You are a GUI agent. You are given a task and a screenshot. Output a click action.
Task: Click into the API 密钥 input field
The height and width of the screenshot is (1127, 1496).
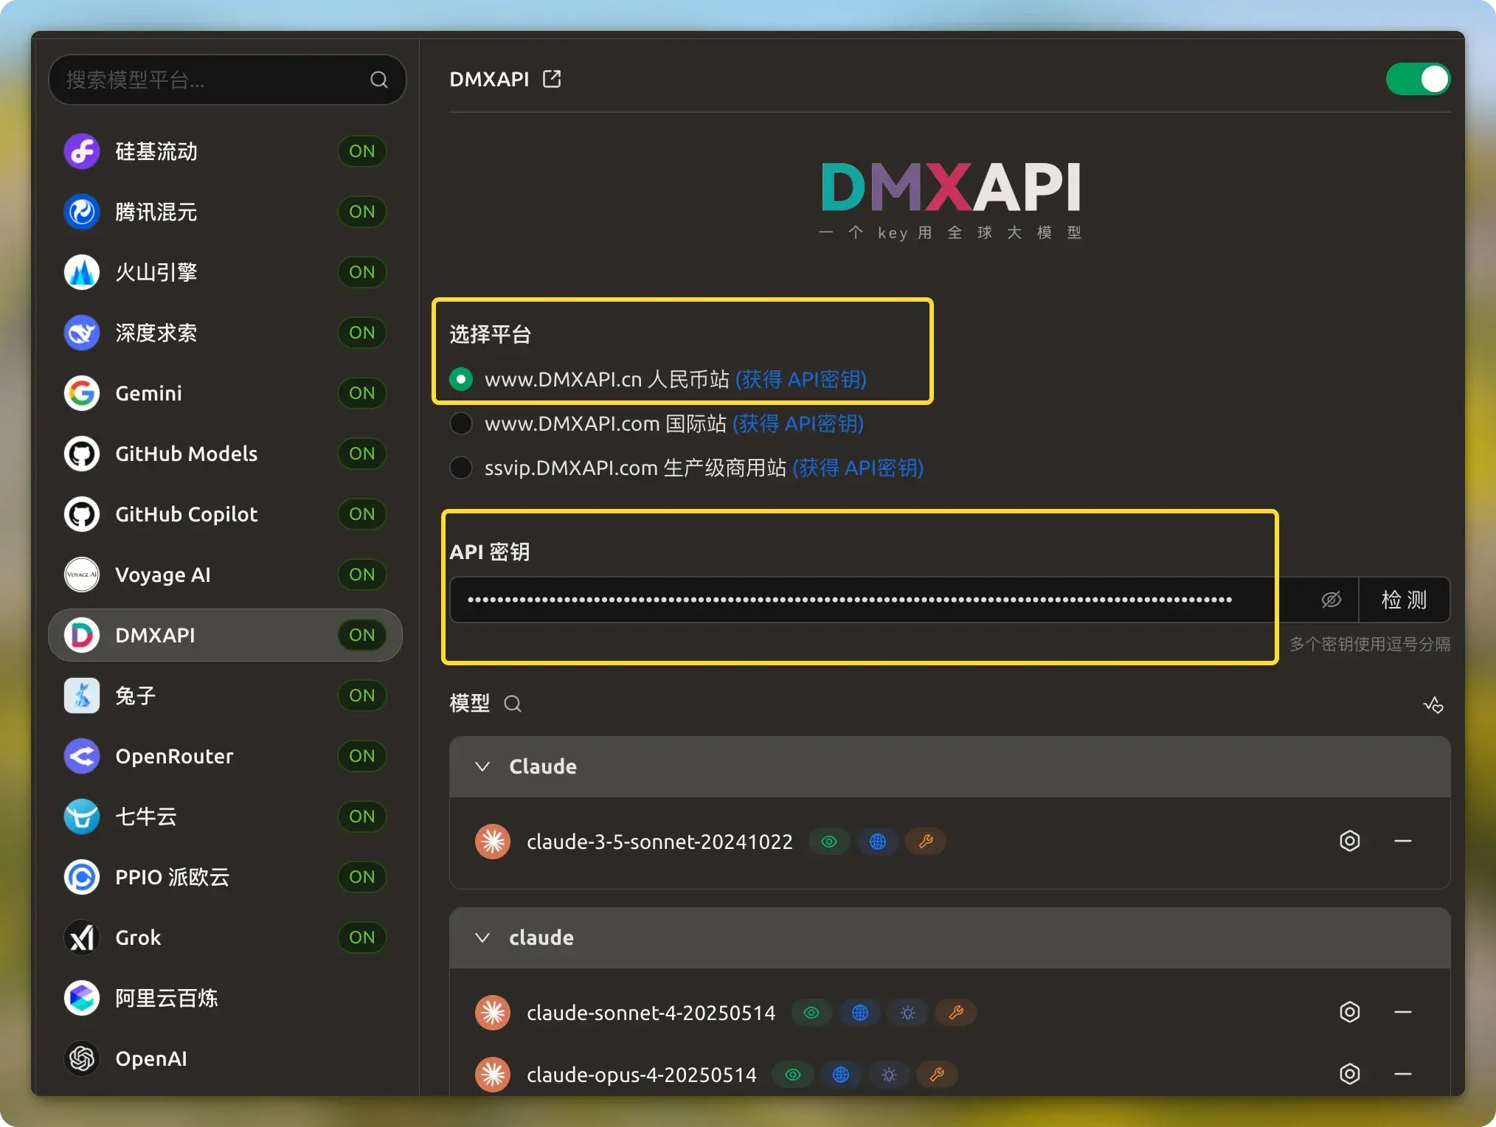point(848,600)
